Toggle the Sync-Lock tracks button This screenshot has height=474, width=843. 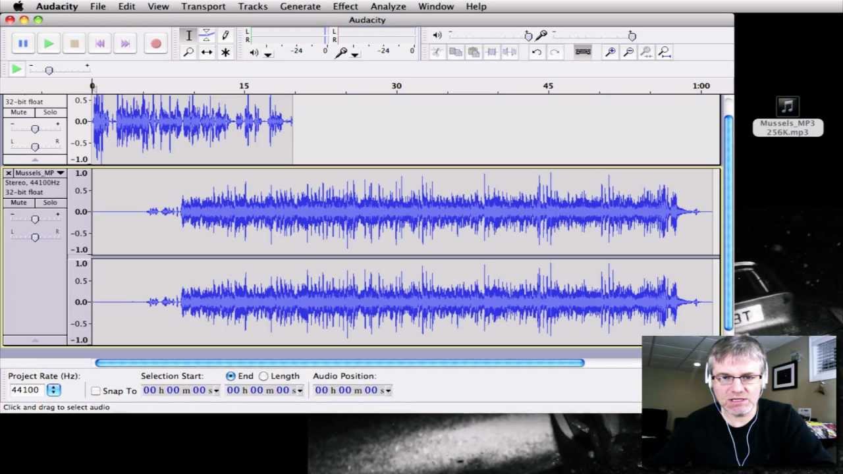[583, 52]
